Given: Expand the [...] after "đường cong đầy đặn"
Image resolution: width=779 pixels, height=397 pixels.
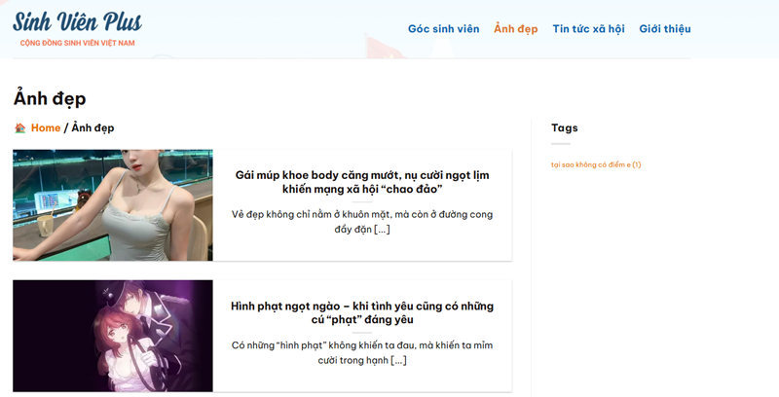Looking at the screenshot, I should coord(382,230).
